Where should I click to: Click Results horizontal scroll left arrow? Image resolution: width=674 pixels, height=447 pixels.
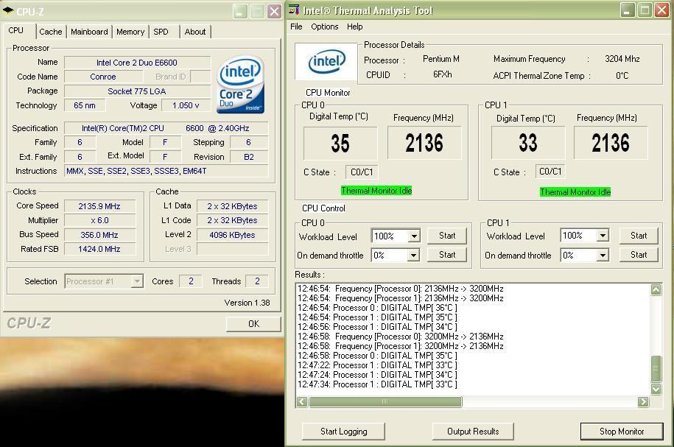(x=302, y=401)
